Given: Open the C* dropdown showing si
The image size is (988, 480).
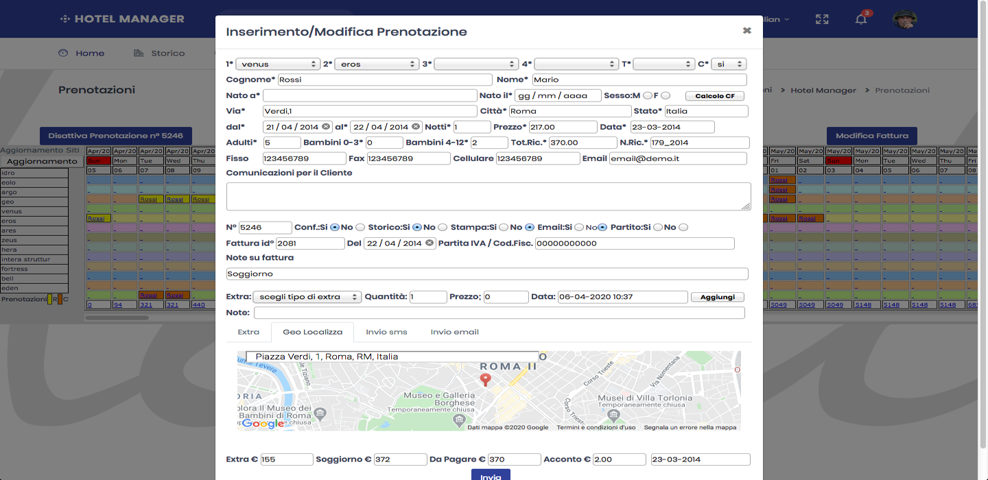Looking at the screenshot, I should [x=729, y=64].
